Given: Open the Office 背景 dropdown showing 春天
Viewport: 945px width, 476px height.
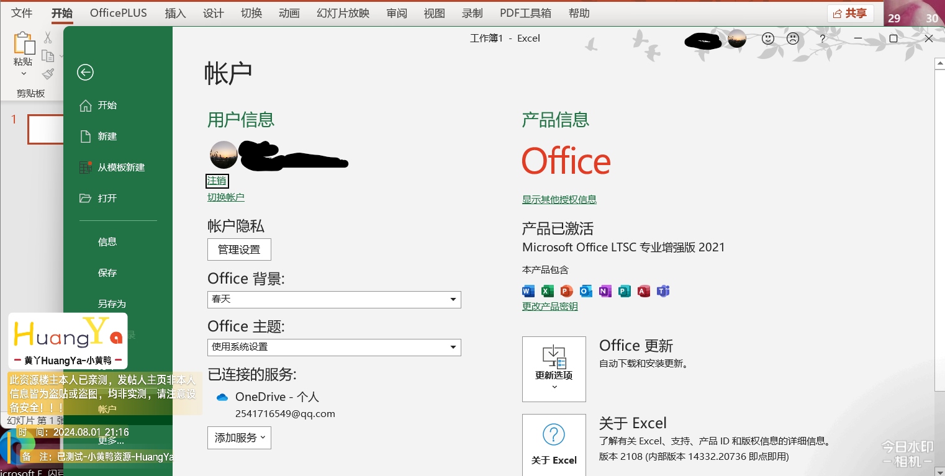Looking at the screenshot, I should point(334,299).
